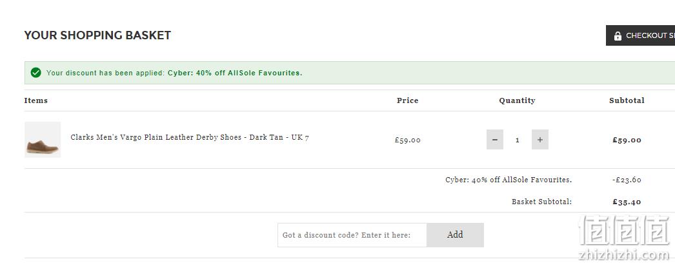675x266 pixels.
Task: Click the Cyber 40% off discount line label
Action: point(509,180)
